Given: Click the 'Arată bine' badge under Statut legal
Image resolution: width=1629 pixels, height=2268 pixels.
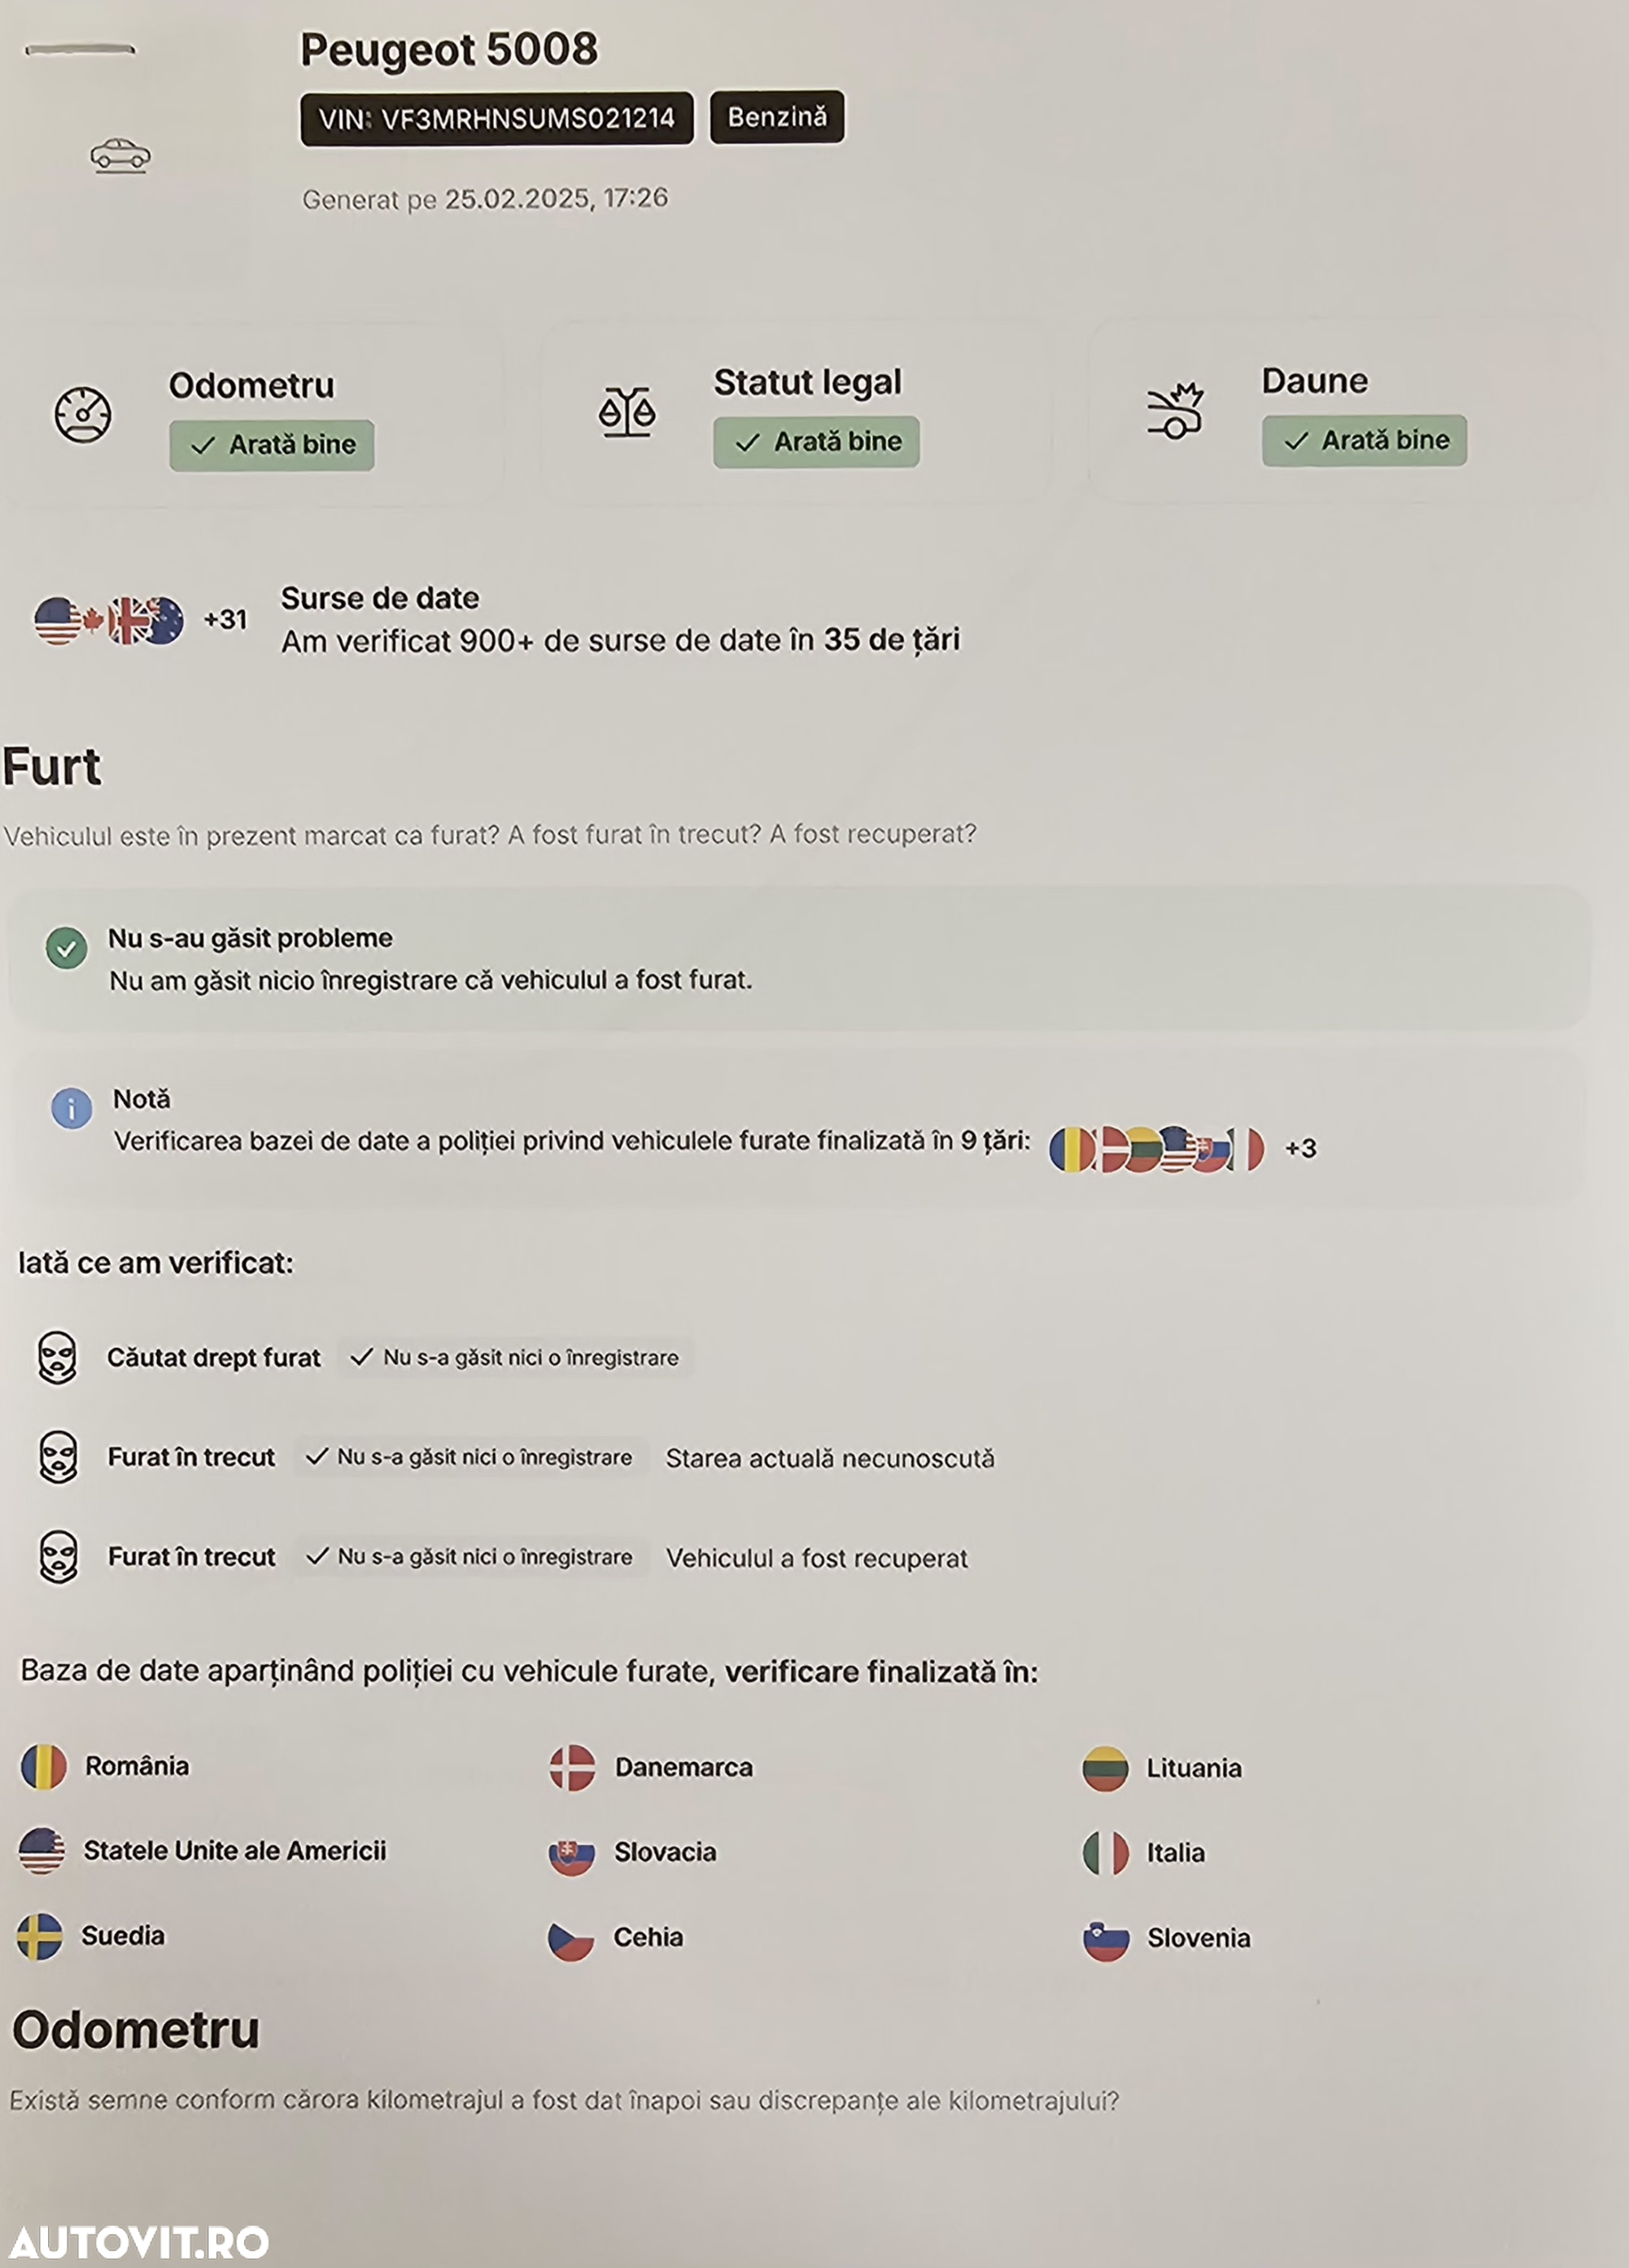Looking at the screenshot, I should coord(816,442).
